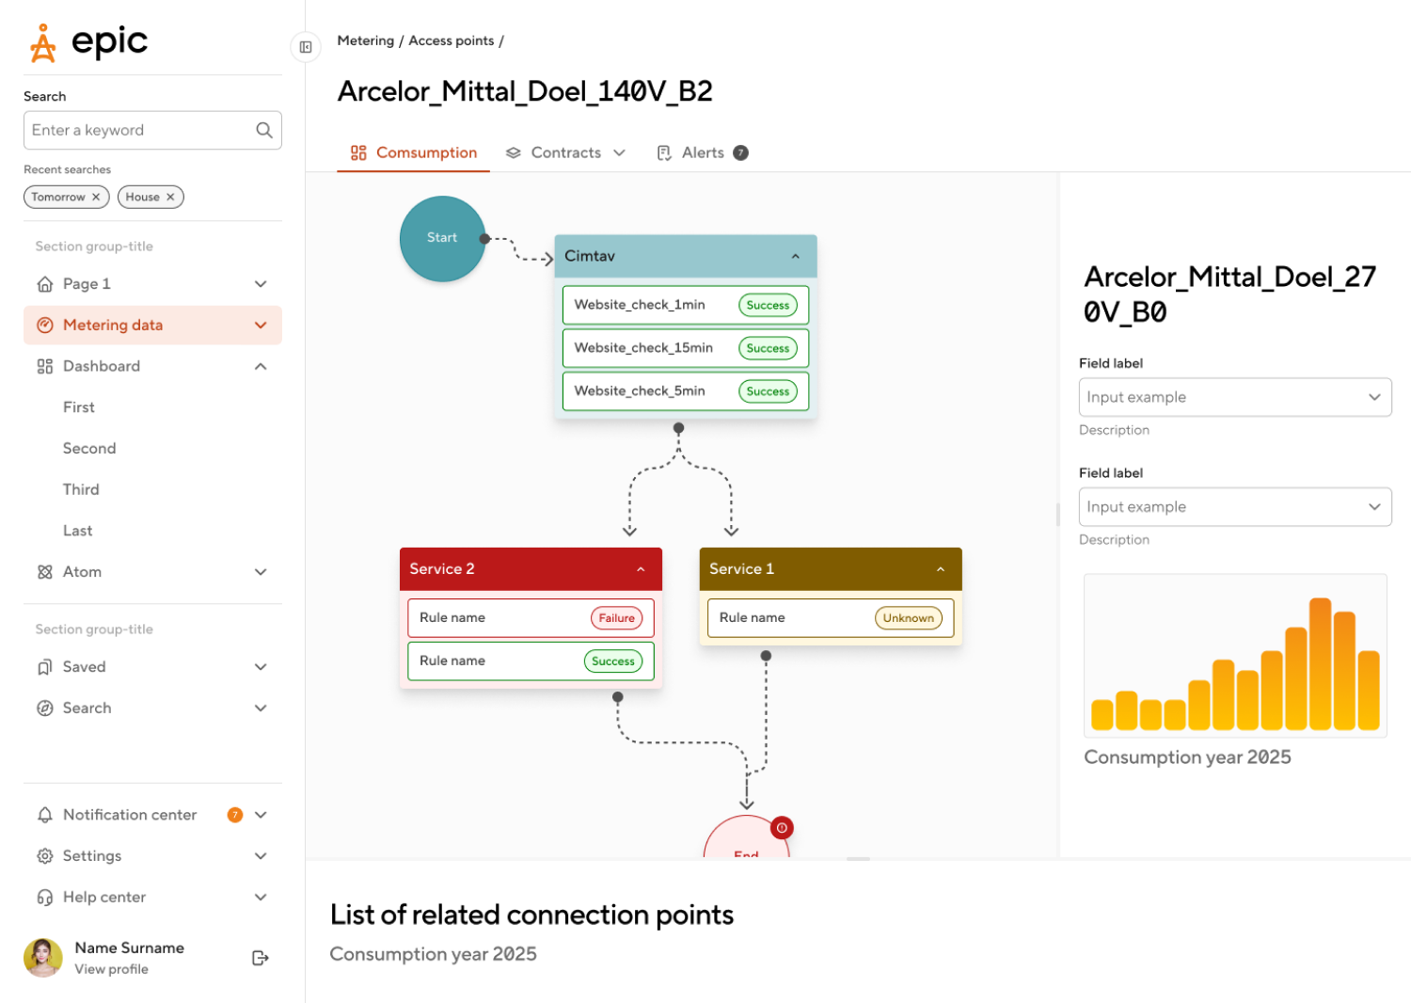Click the View profile link

112,969
